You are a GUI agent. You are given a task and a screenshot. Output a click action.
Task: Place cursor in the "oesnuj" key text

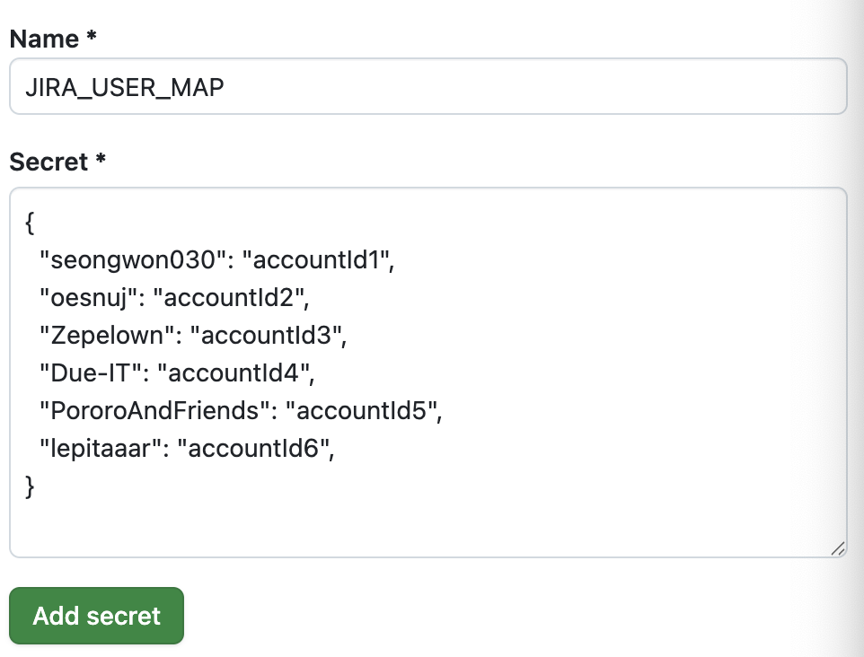pyautogui.click(x=88, y=298)
